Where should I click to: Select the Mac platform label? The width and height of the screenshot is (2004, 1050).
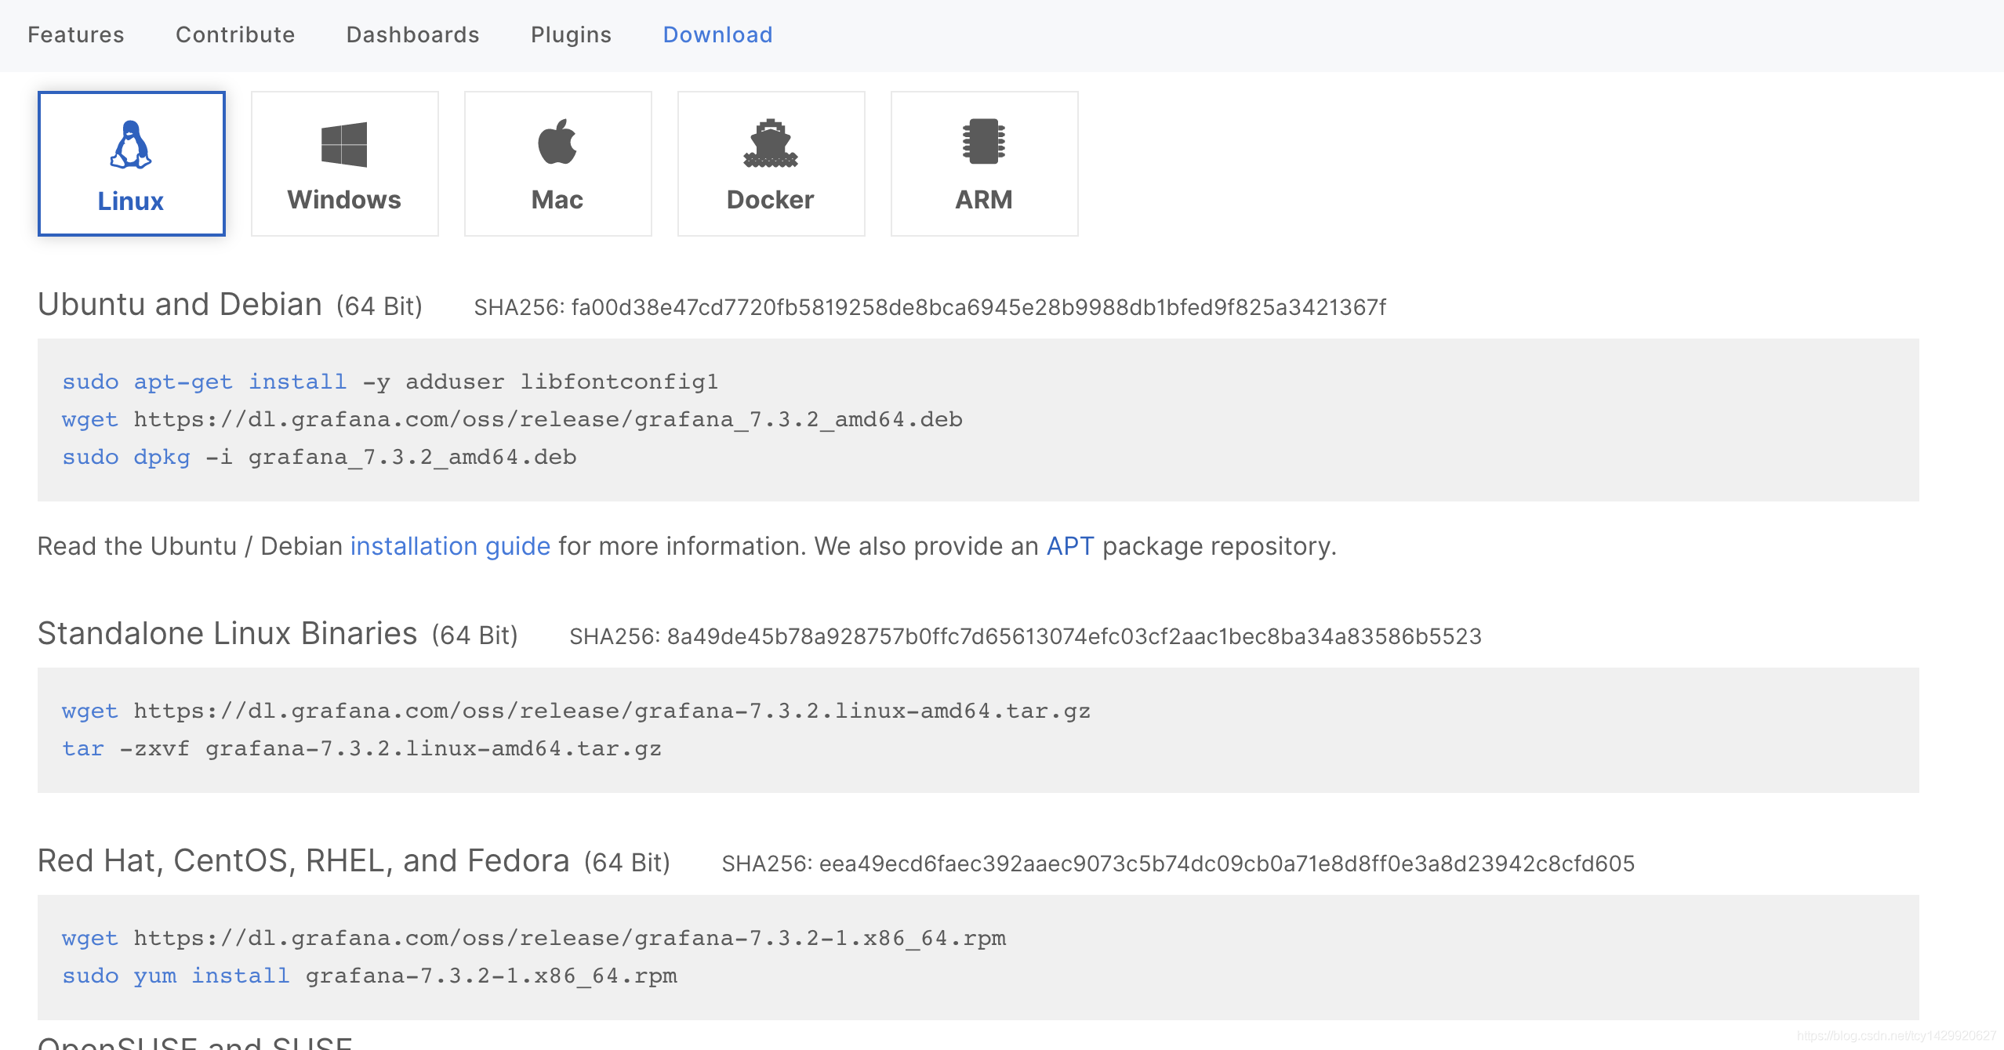tap(557, 200)
